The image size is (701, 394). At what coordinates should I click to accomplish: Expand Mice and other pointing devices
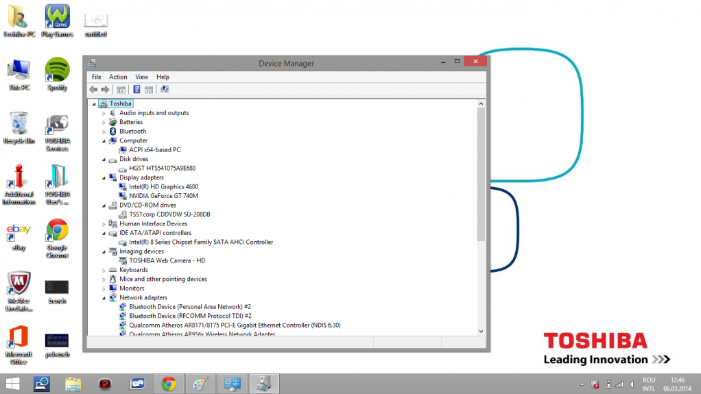(104, 279)
